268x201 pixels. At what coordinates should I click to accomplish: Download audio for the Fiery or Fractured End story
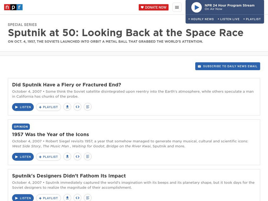(67, 107)
